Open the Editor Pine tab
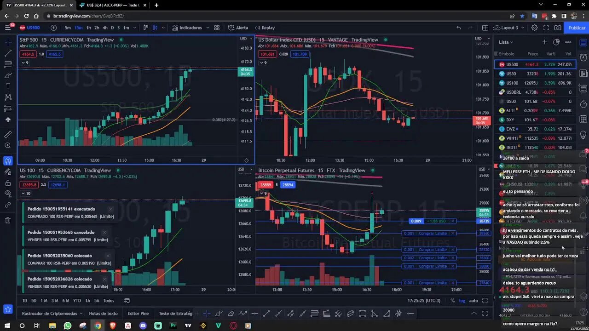 point(138,314)
